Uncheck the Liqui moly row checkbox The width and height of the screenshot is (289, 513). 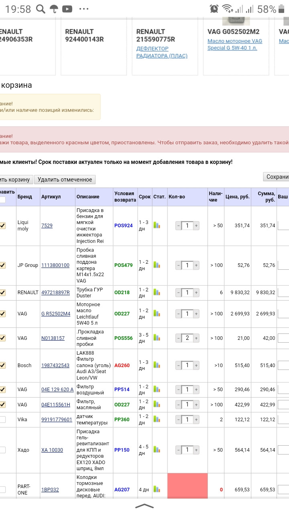2,226
